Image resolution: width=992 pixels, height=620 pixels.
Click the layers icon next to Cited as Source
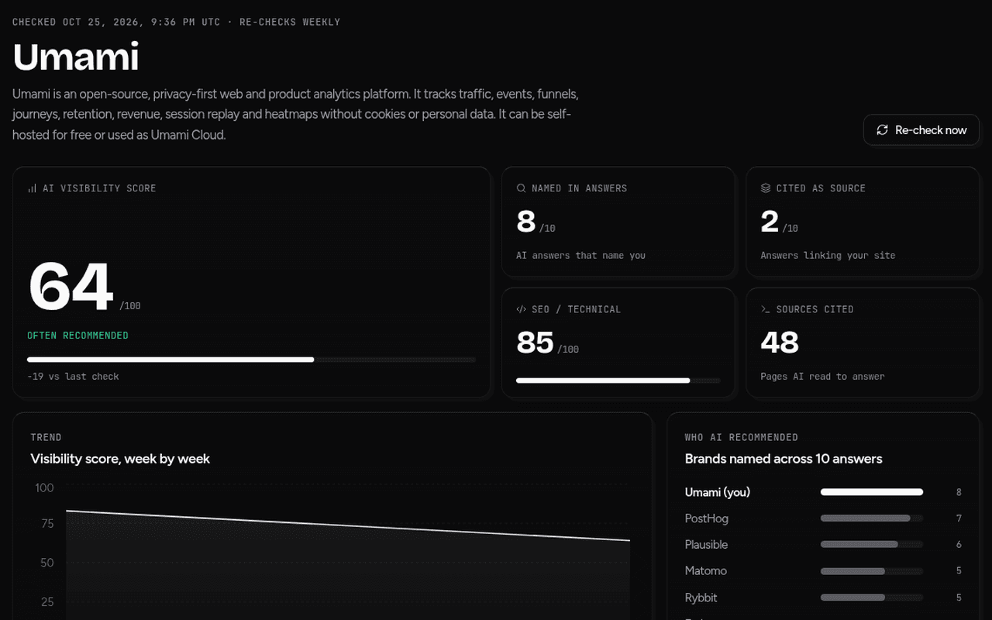(x=766, y=188)
